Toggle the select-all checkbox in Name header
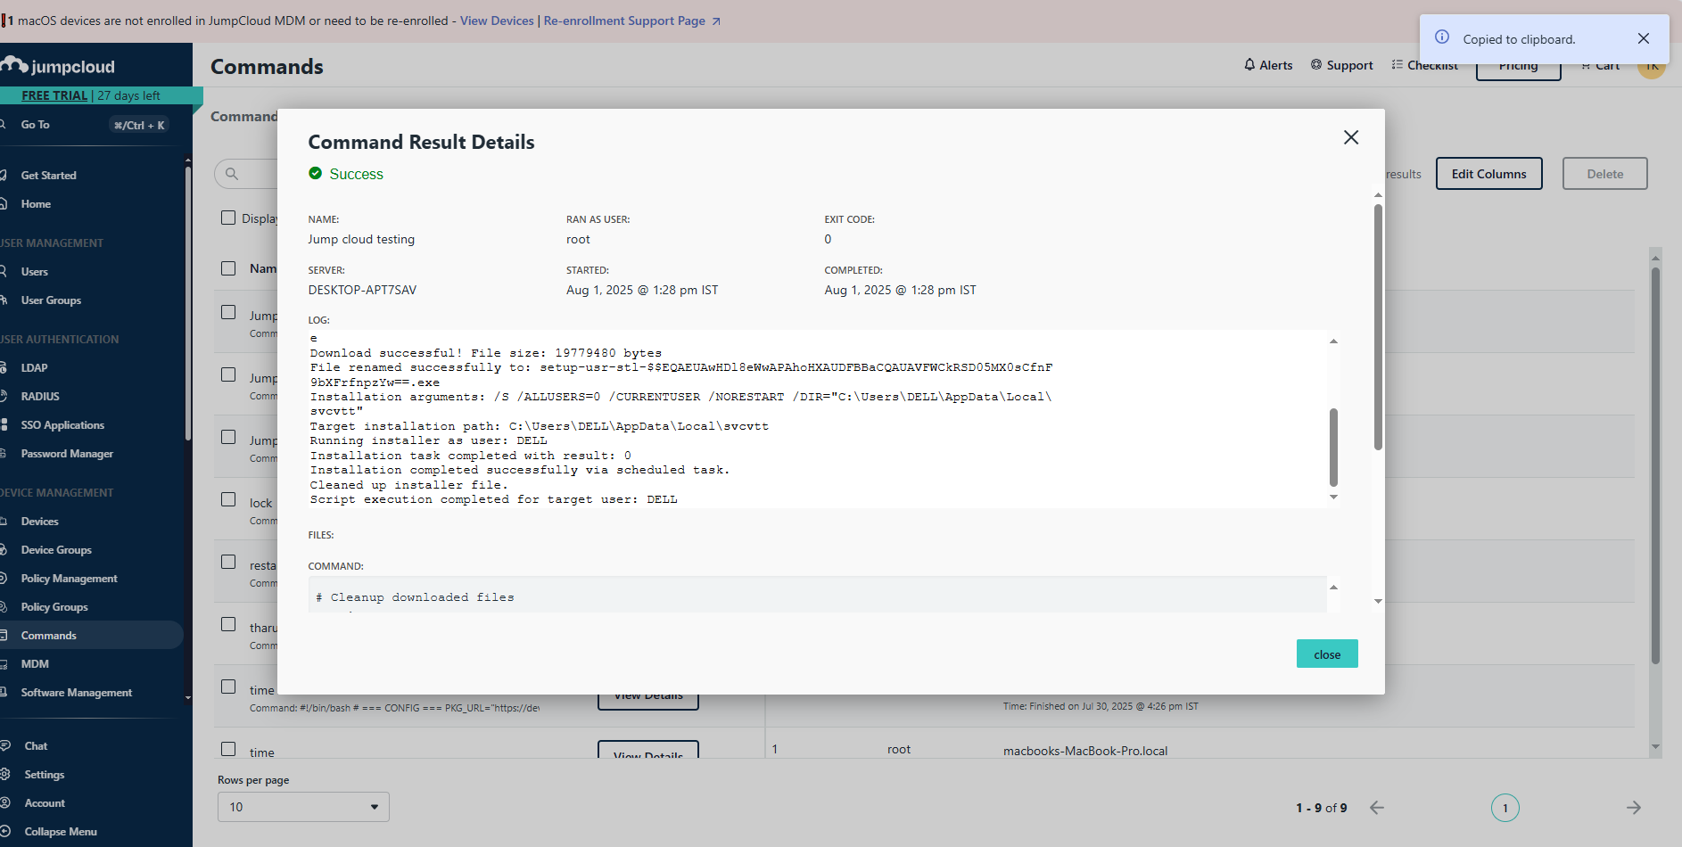The image size is (1682, 847). [228, 268]
